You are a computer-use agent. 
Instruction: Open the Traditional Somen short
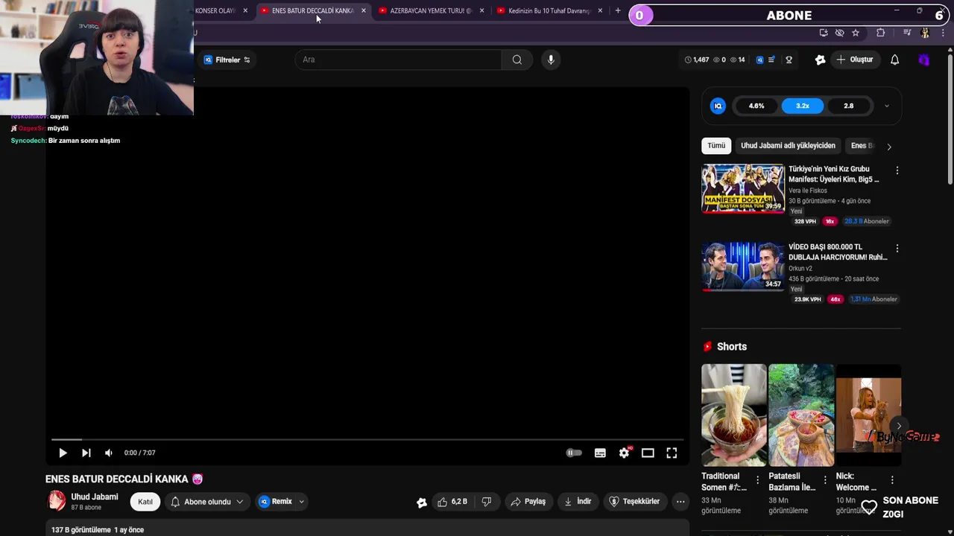click(x=733, y=415)
